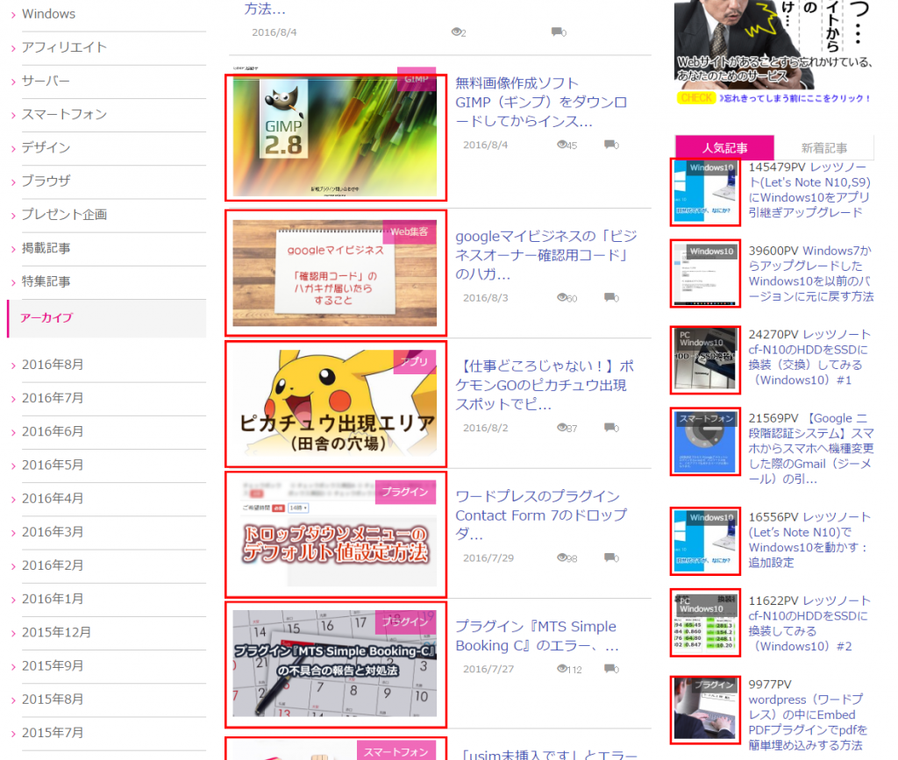This screenshot has height=760, width=898.
Task: Open the googleマイビジネス postcard thumbnail
Action: click(335, 273)
